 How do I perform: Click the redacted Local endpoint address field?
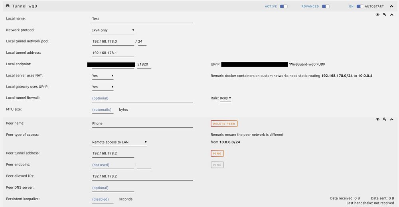(x=111, y=65)
